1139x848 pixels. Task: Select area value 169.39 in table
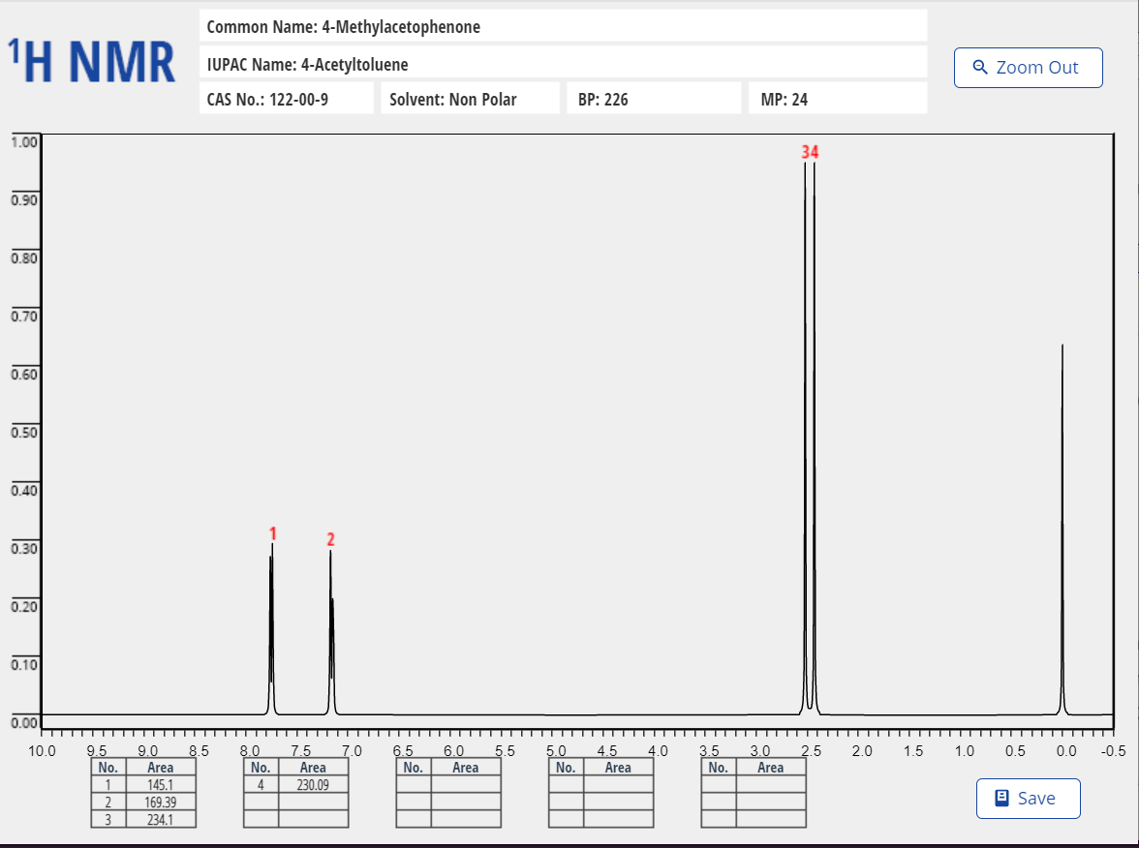(x=161, y=803)
